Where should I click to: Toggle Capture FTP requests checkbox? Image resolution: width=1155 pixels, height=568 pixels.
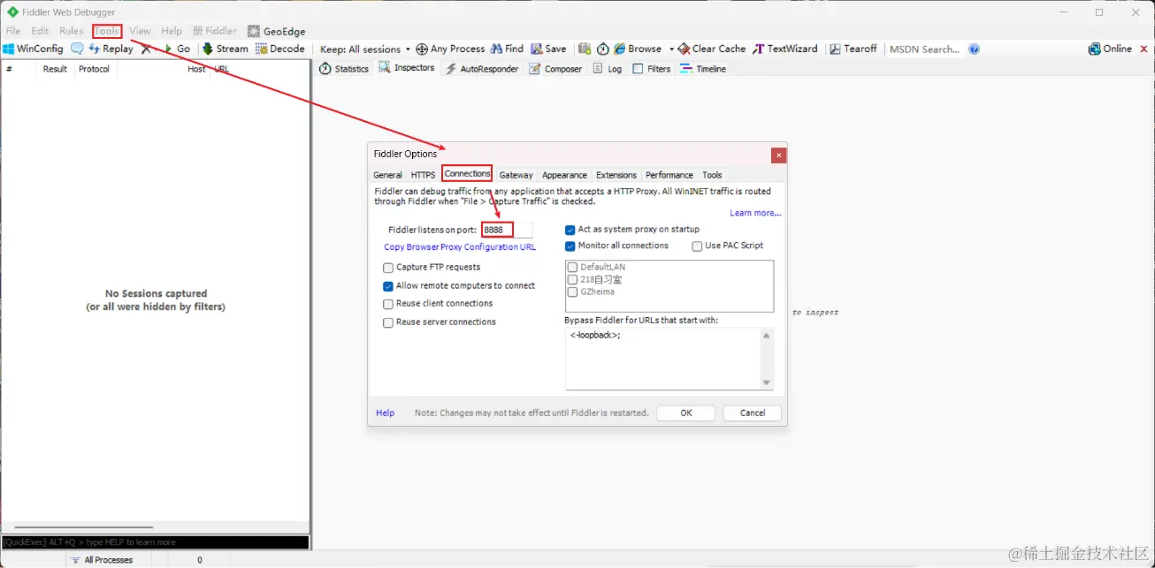(x=388, y=268)
